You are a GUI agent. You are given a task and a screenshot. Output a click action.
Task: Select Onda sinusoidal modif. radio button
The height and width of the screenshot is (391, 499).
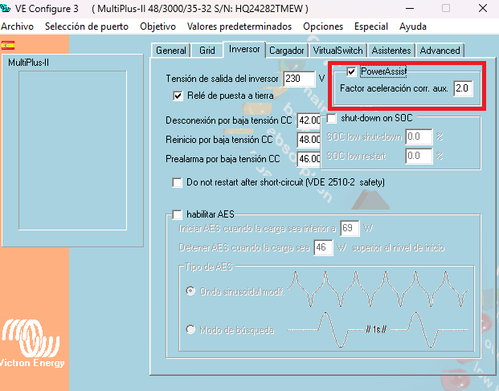click(x=190, y=291)
